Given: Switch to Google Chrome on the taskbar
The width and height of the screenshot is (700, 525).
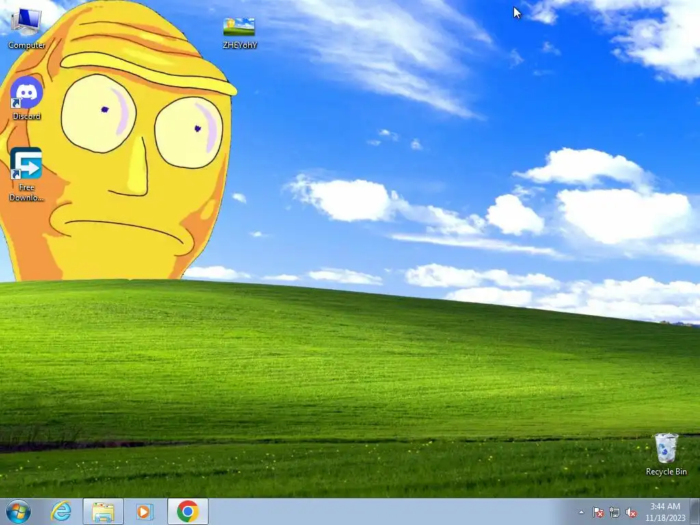Looking at the screenshot, I should coord(188,511).
